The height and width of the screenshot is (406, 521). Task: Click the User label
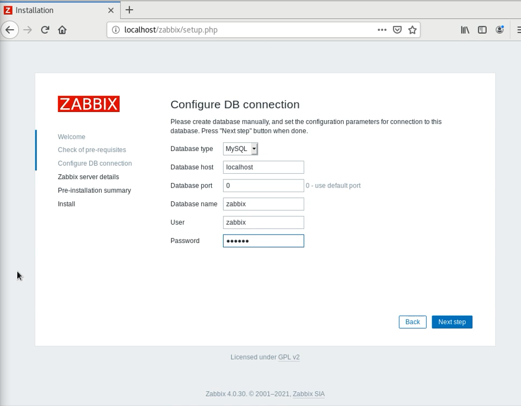click(x=177, y=222)
